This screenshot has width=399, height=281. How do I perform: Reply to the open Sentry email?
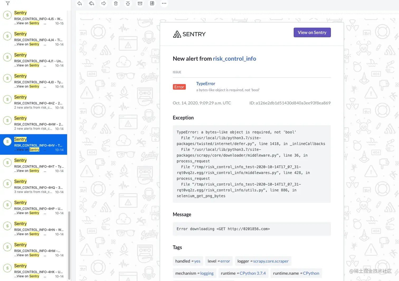click(x=79, y=3)
